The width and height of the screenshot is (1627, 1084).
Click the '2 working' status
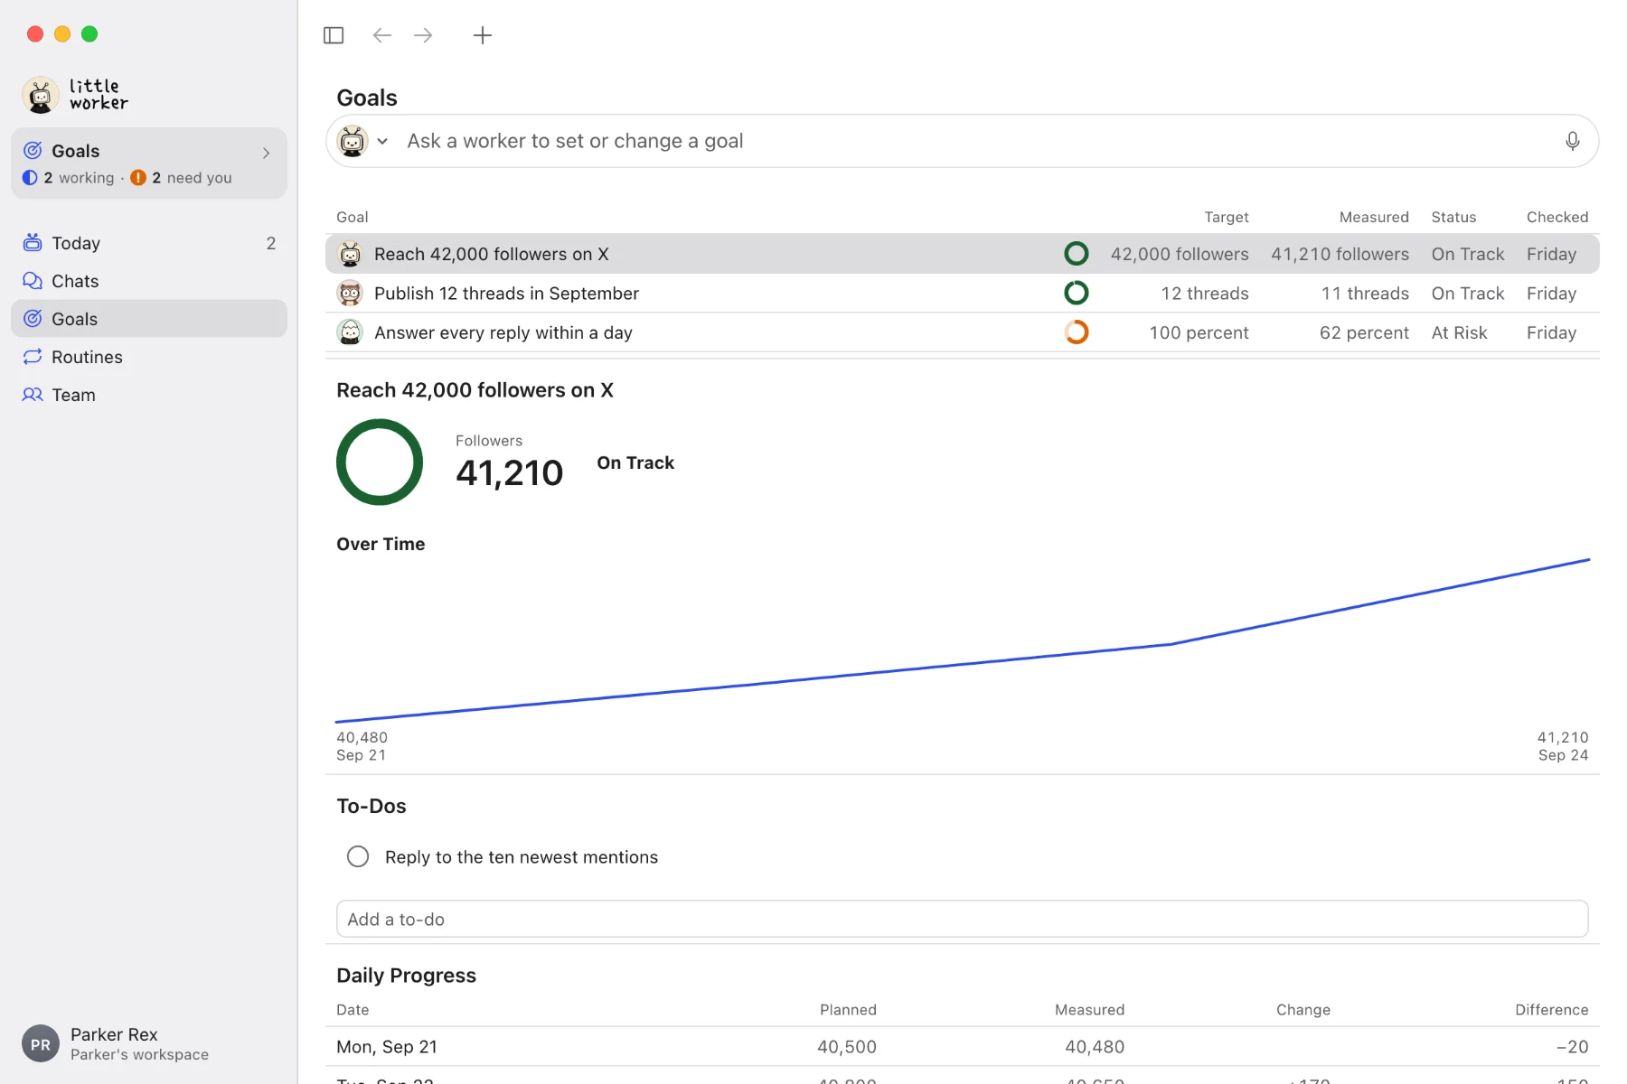pyautogui.click(x=69, y=178)
